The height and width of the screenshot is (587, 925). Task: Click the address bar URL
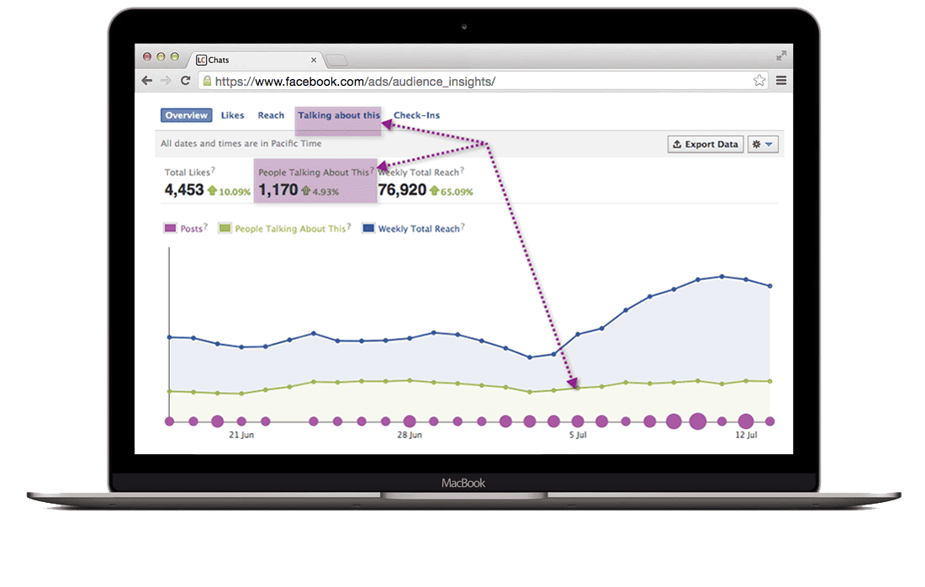pyautogui.click(x=355, y=82)
